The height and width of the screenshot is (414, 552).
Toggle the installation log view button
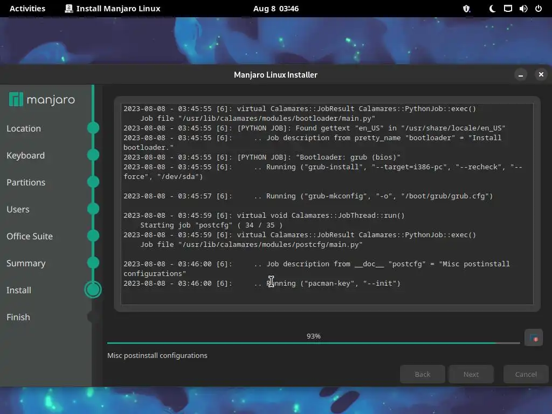tap(533, 337)
